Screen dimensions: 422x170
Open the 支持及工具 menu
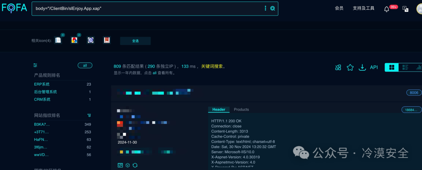[x=364, y=8]
